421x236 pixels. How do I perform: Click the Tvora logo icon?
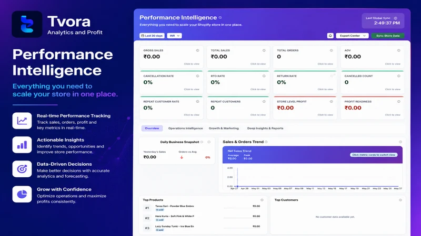click(27, 24)
